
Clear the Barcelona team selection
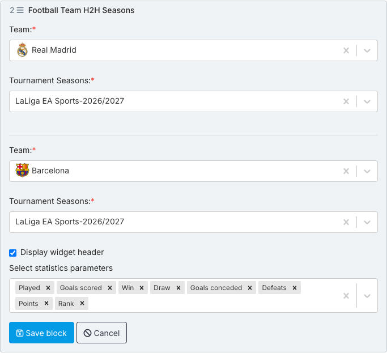pos(346,171)
